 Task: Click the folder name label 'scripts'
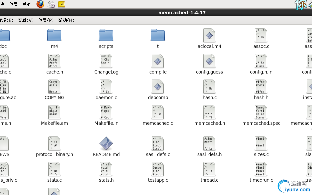pyautogui.click(x=106, y=46)
